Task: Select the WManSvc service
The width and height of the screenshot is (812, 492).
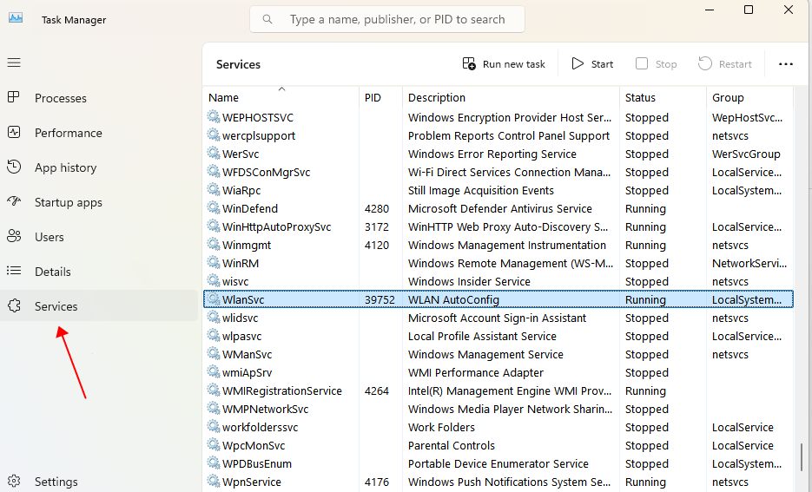Action: (498, 354)
